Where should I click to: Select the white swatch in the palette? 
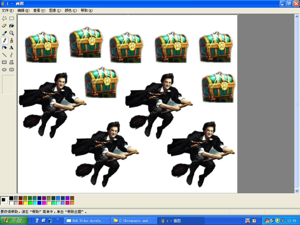[x=11, y=203]
